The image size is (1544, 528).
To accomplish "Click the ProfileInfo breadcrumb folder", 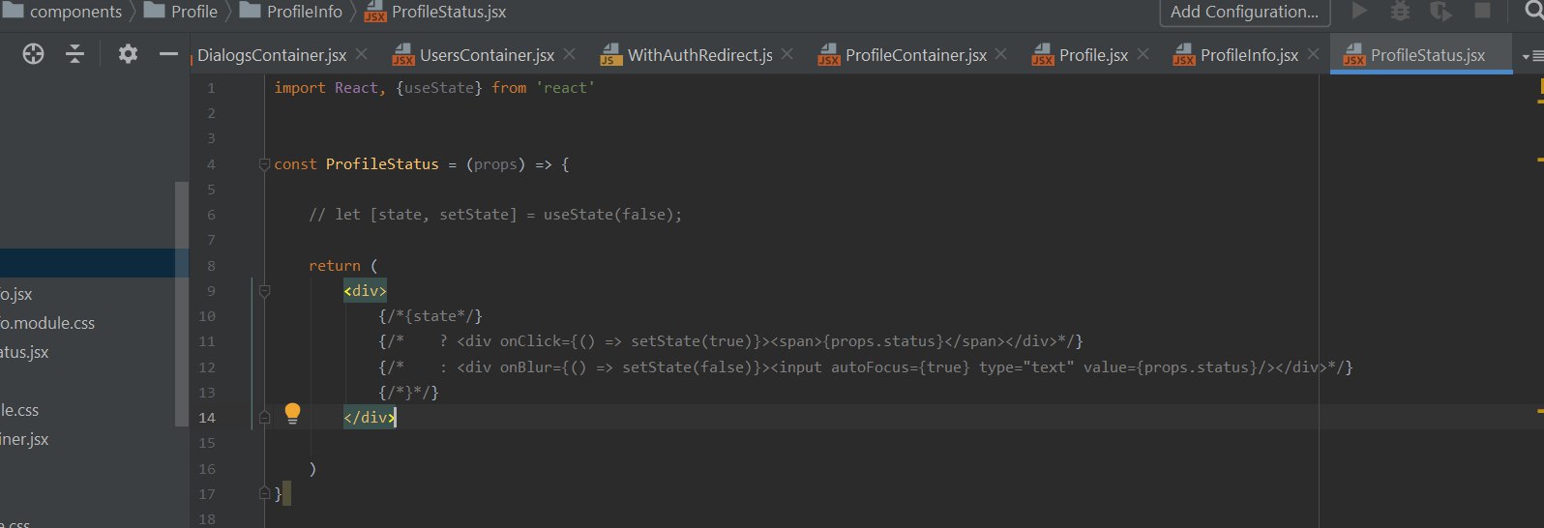I will pos(291,12).
